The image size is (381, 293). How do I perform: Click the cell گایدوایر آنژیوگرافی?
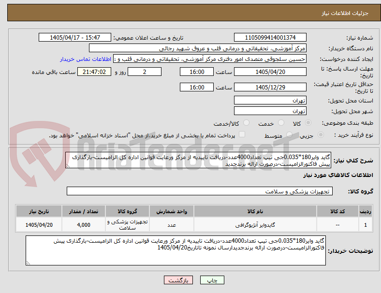click(255, 225)
